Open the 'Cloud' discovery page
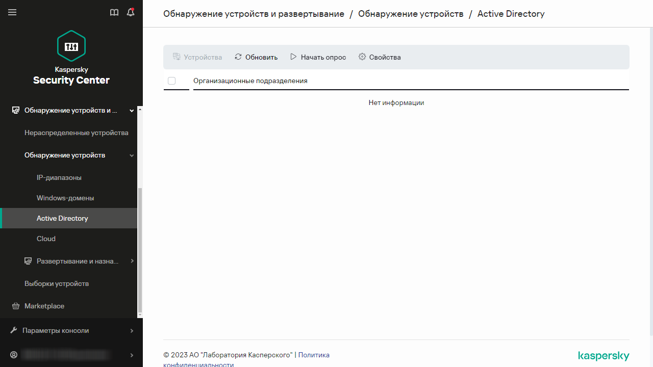Viewport: 653px width, 367px height. click(46, 239)
